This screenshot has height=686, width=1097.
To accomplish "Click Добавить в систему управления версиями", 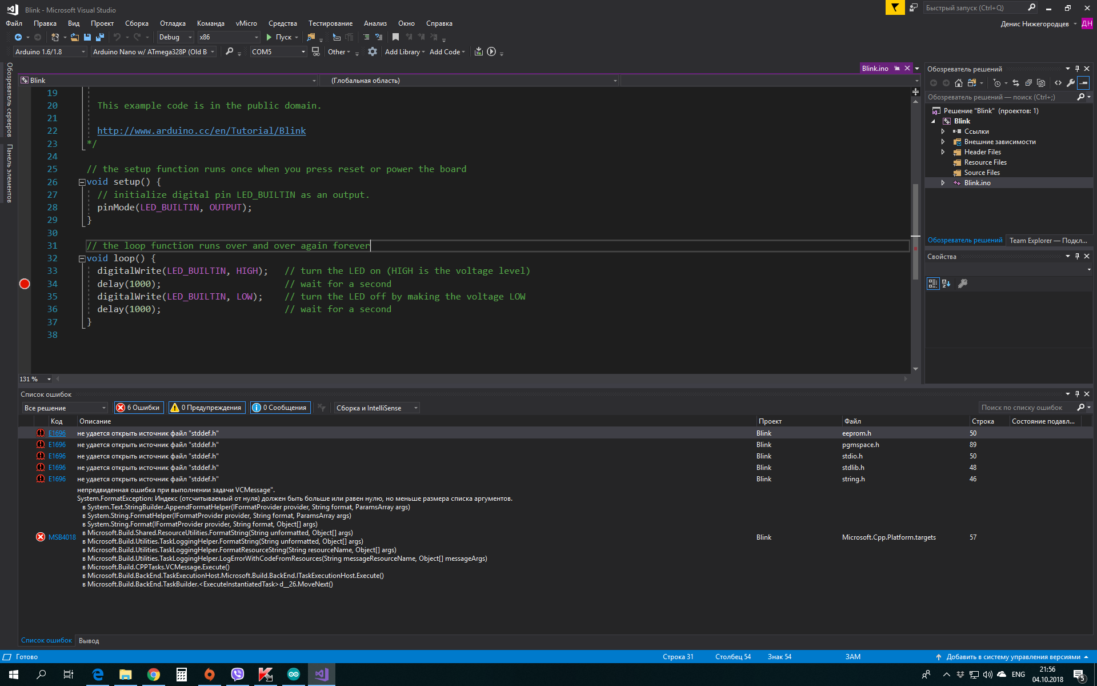I will click(x=1012, y=657).
